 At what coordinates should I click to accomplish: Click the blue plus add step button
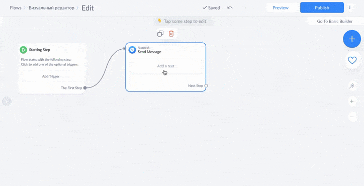(x=352, y=39)
